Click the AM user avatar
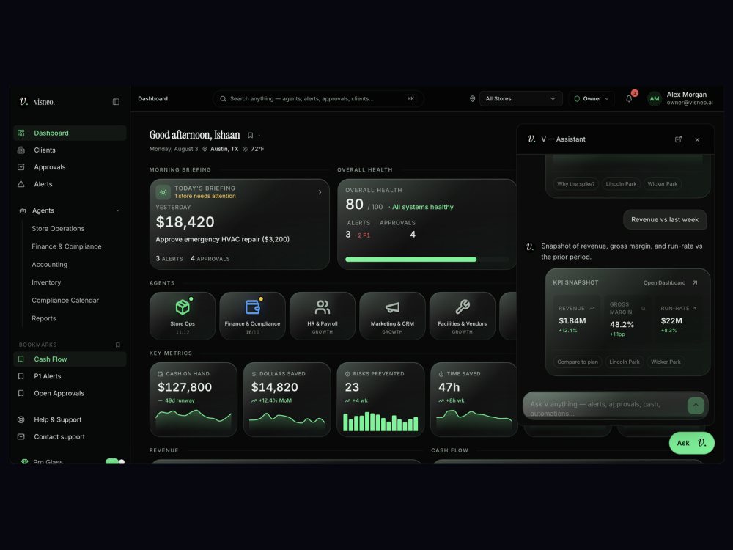This screenshot has width=733, height=550. coord(655,99)
